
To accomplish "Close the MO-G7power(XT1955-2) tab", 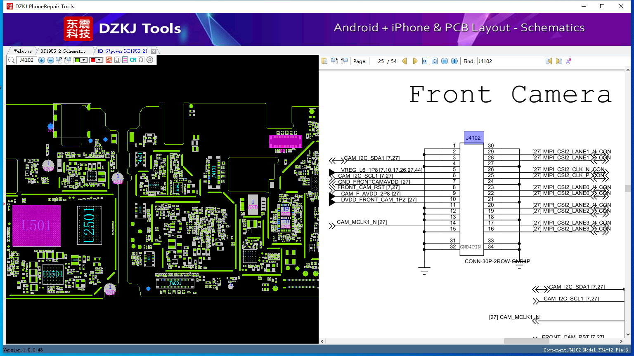I will tap(154, 51).
